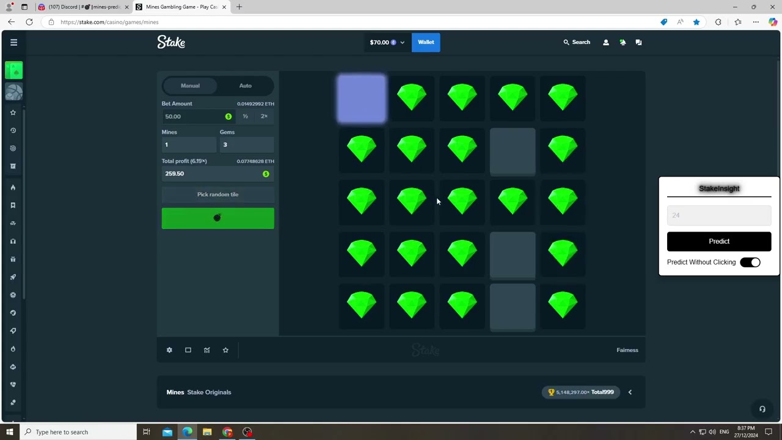Open Chrome from taskbar
Image resolution: width=782 pixels, height=440 pixels.
pos(227,432)
